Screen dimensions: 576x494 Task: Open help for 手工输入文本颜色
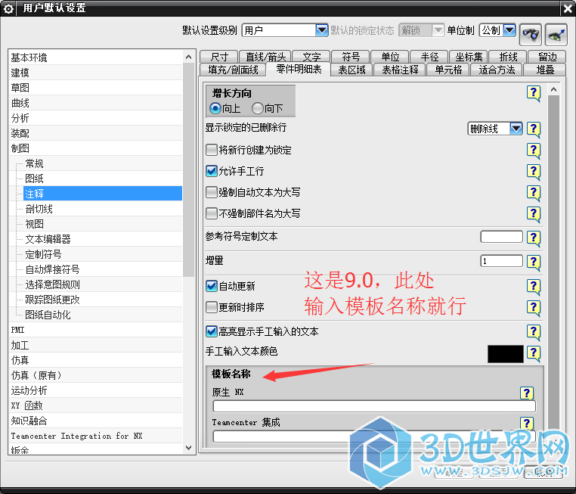click(534, 353)
